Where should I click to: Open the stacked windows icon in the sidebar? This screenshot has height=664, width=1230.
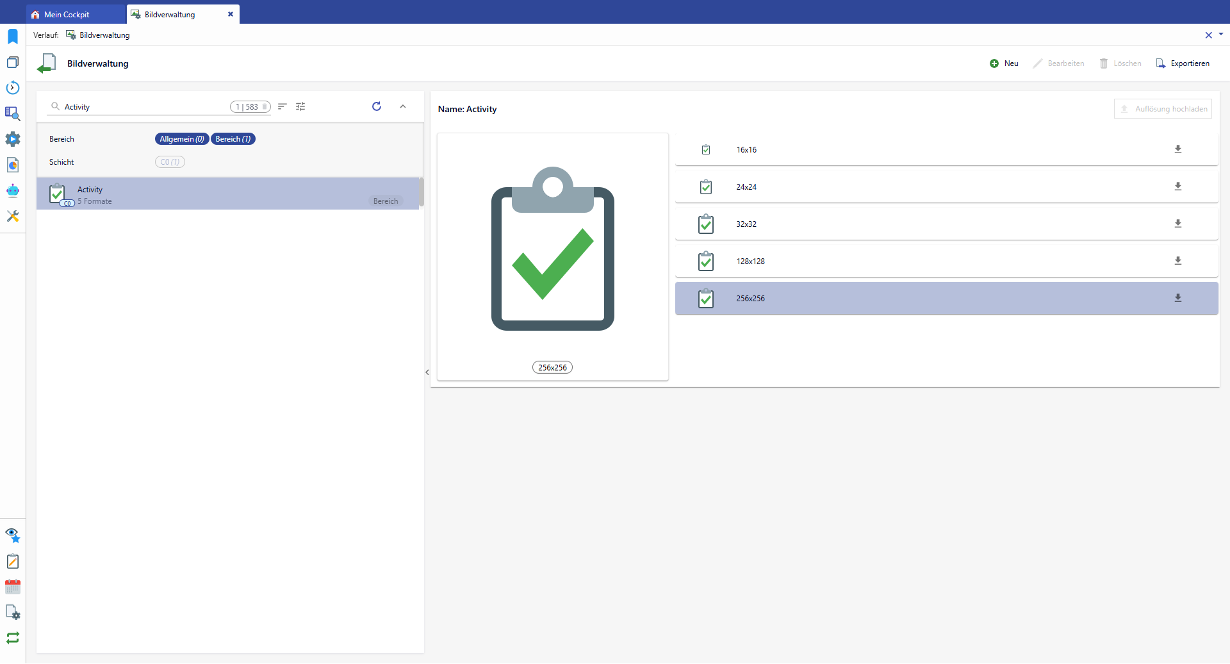(13, 62)
